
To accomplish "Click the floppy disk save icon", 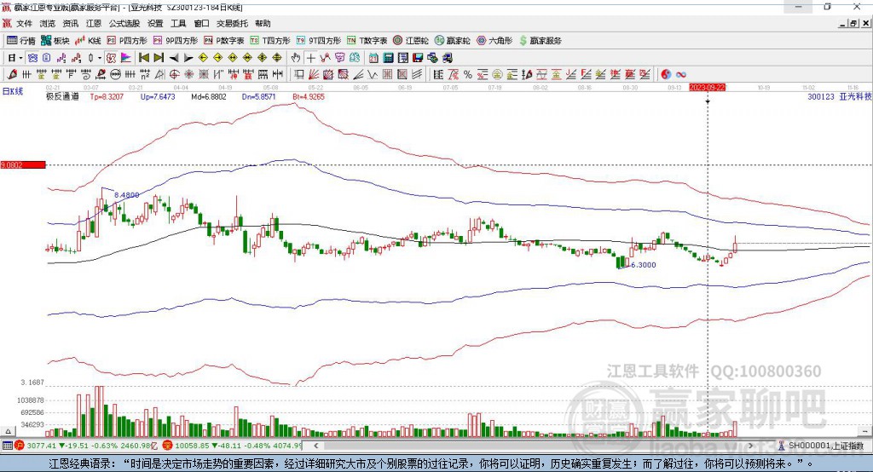I will point(418,58).
